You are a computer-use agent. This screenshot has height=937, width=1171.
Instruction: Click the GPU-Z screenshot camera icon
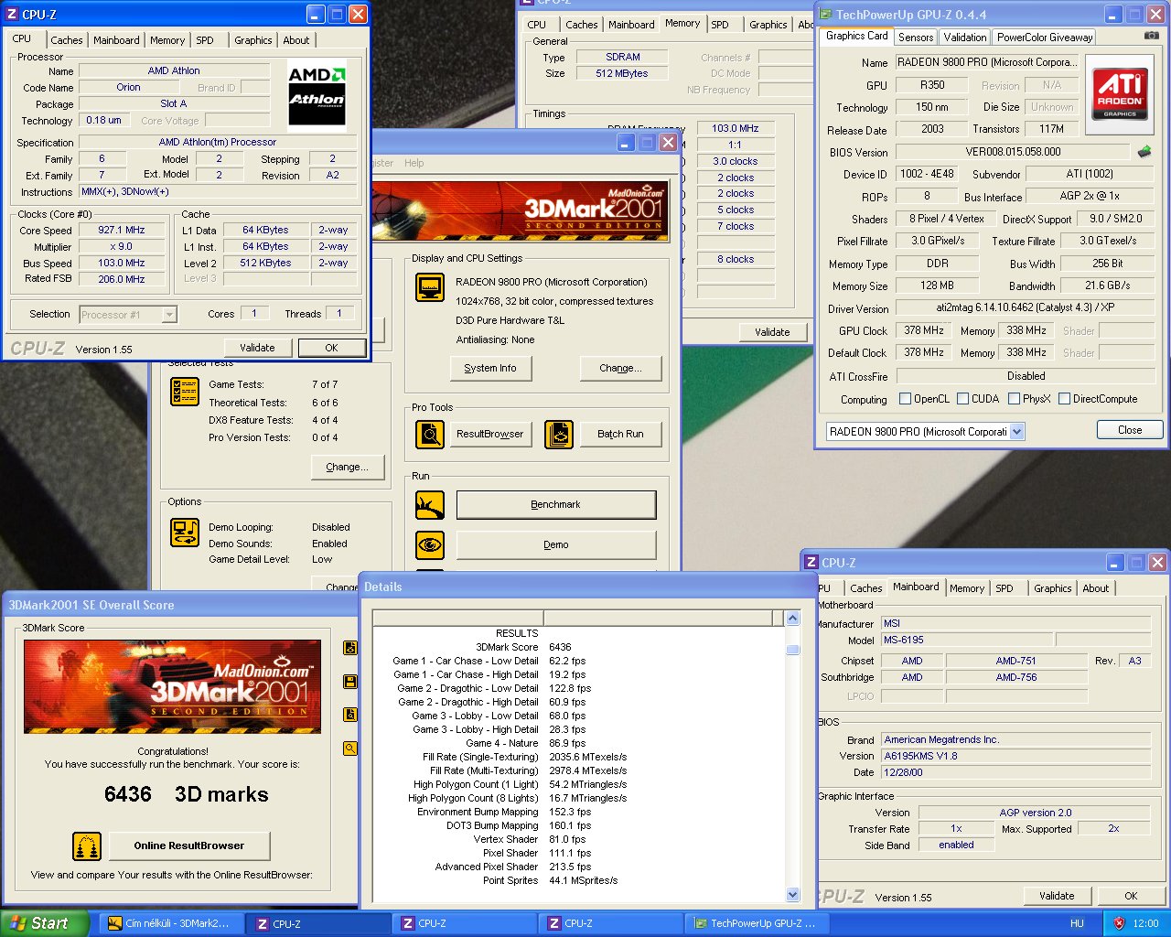click(1151, 36)
